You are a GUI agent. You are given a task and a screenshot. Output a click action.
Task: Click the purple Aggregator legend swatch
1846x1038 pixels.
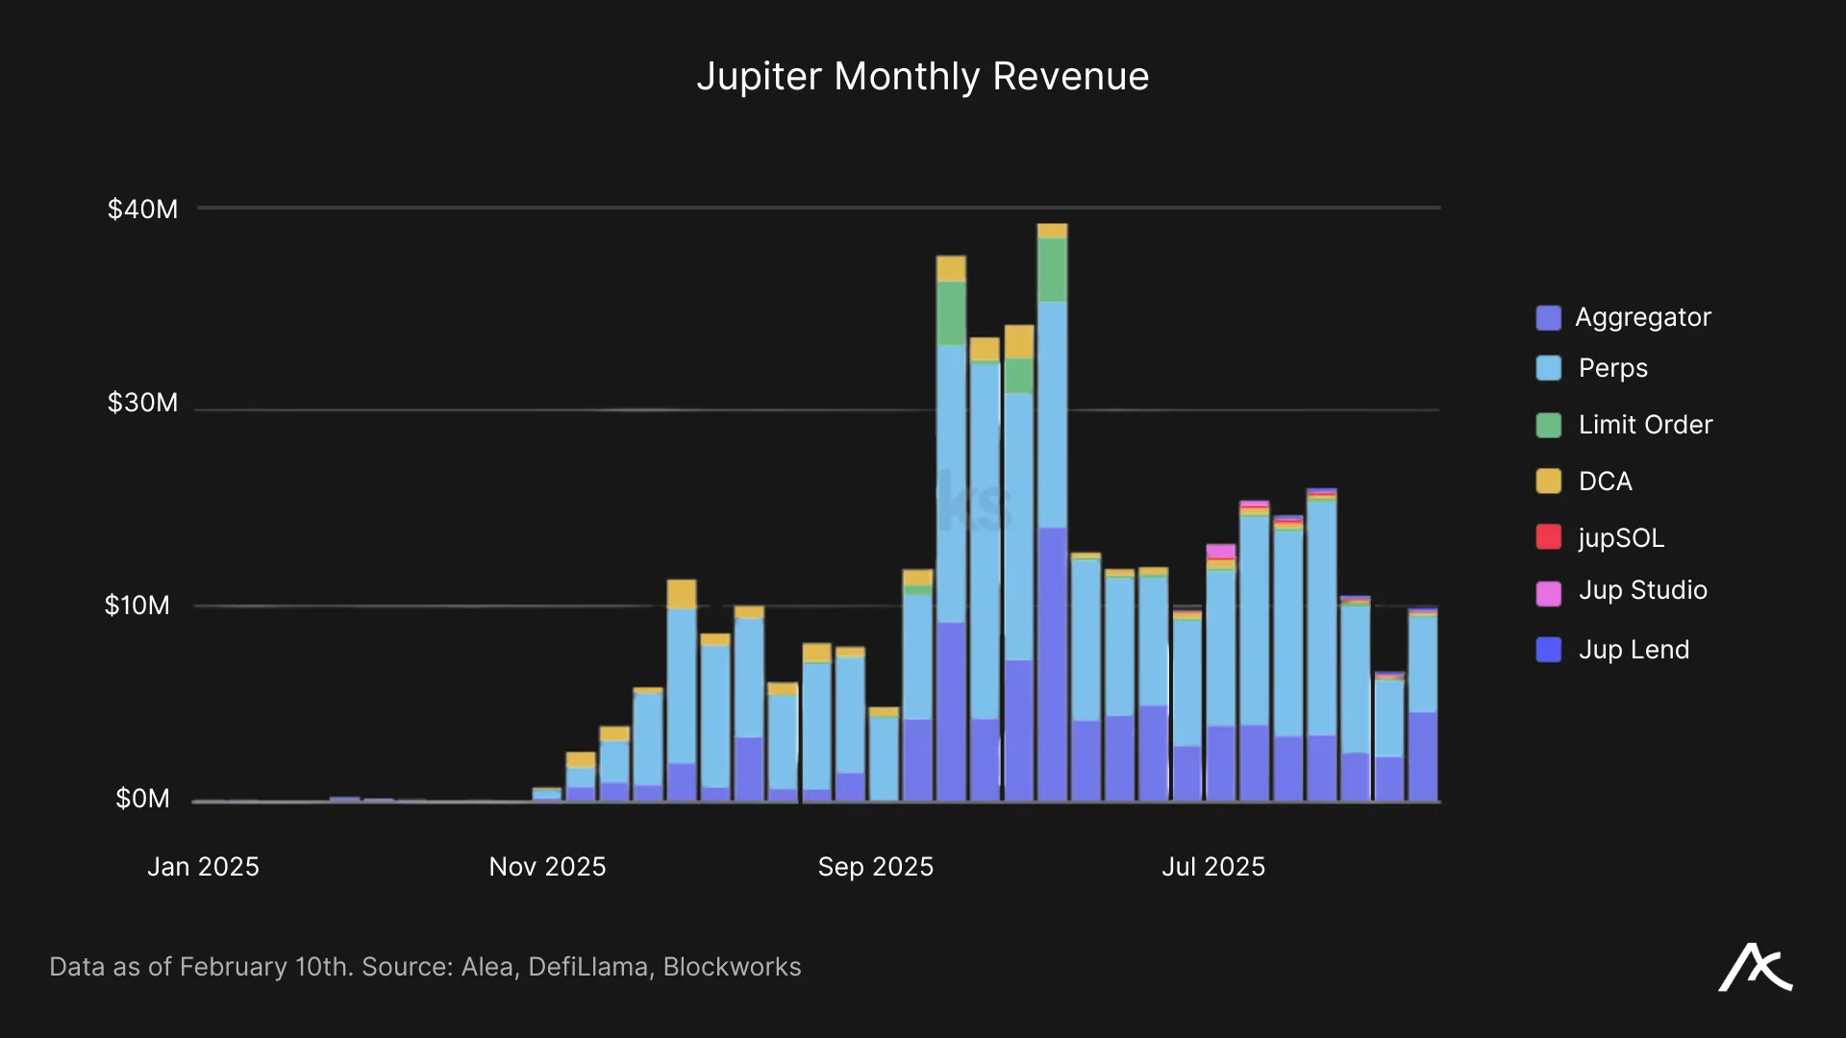[x=1549, y=317]
